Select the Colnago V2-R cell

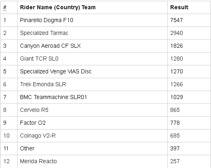[x=38, y=136]
